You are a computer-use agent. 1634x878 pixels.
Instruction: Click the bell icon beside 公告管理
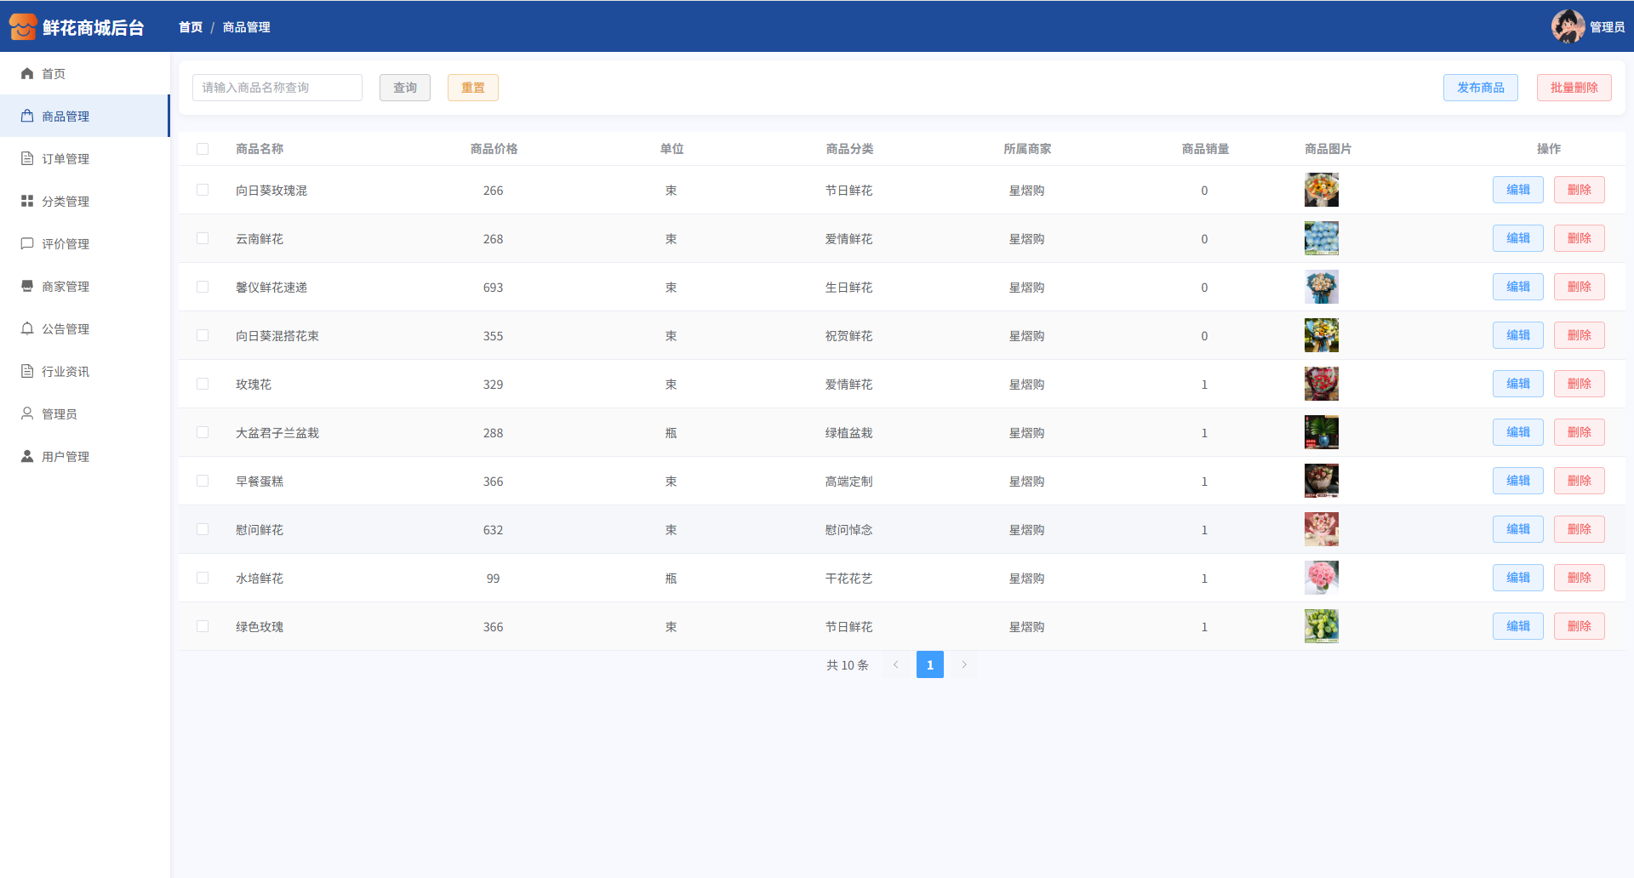pos(27,329)
